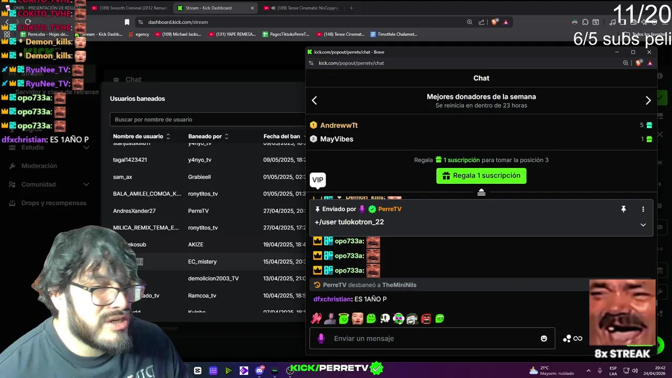Sort by Baneado por column
Screen dimensions: 672x378
point(208,136)
